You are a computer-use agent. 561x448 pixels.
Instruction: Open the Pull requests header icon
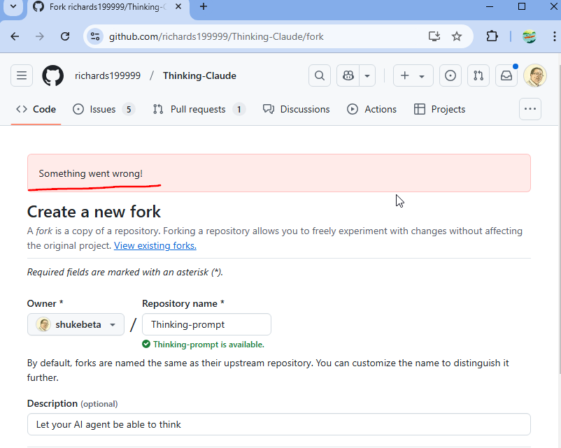[x=478, y=75]
